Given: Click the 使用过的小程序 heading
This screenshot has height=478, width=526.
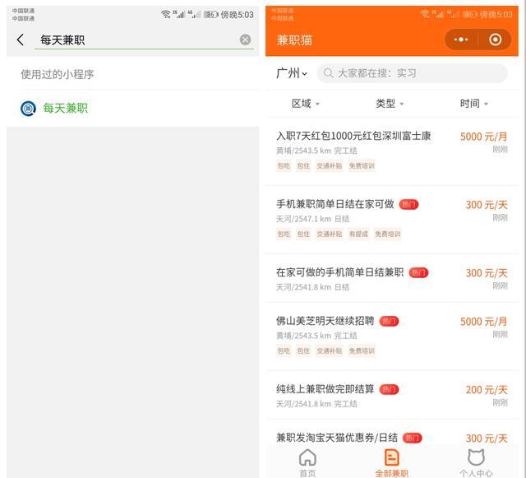Looking at the screenshot, I should (58, 74).
